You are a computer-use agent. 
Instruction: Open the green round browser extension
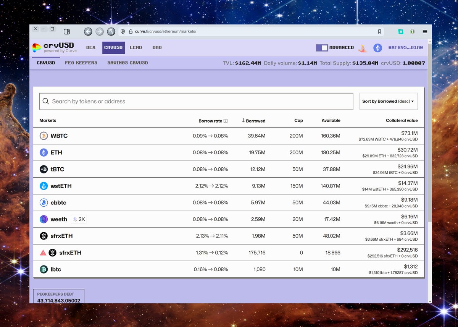pyautogui.click(x=412, y=32)
